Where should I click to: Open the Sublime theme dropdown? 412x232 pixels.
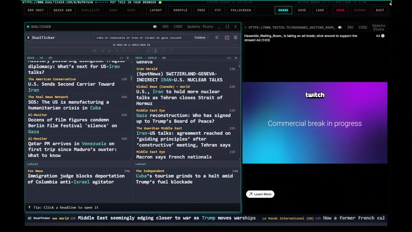point(201,38)
